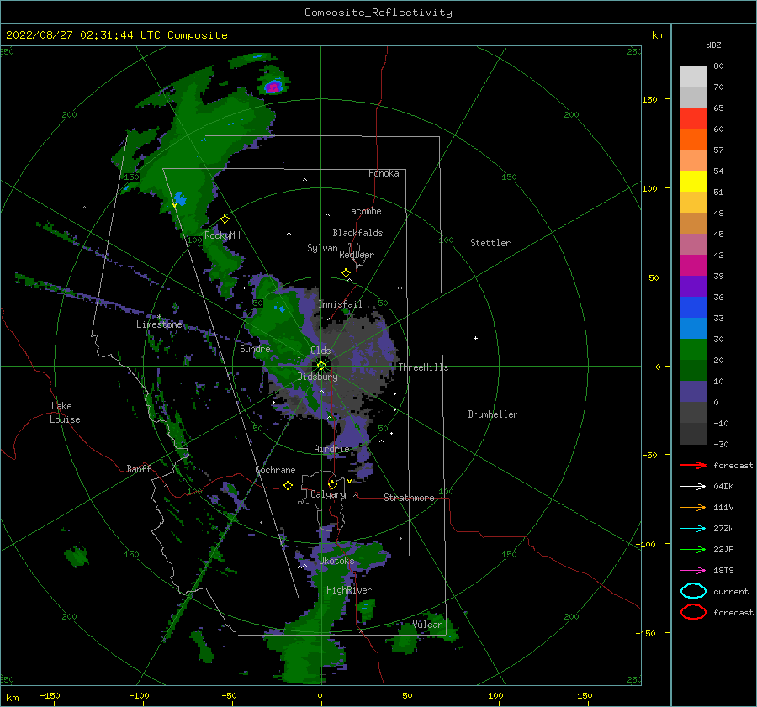Click the 04DK legend label

[x=723, y=487]
